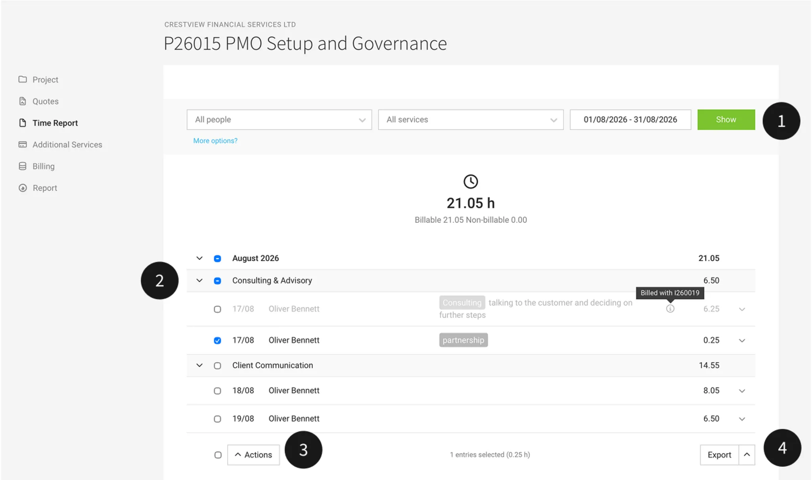Collapse the Client Communication section chevron
Screen dimensions: 812x480
point(199,365)
